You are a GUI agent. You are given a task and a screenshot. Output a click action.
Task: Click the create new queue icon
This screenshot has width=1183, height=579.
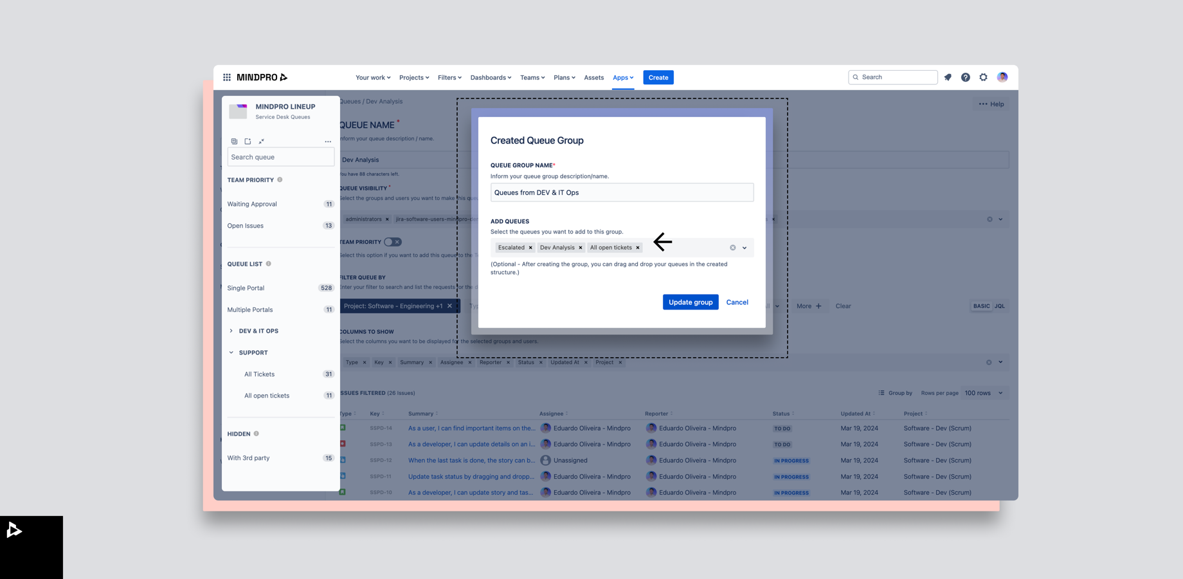click(x=248, y=142)
